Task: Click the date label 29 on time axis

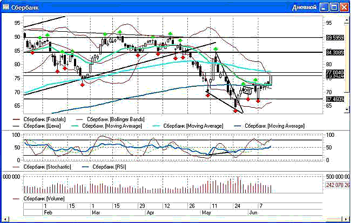Action: pyautogui.click(x=142, y=206)
